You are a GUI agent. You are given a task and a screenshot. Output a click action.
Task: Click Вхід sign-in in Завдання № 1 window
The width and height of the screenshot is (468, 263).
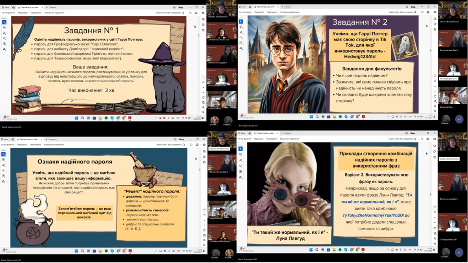coord(181,7)
